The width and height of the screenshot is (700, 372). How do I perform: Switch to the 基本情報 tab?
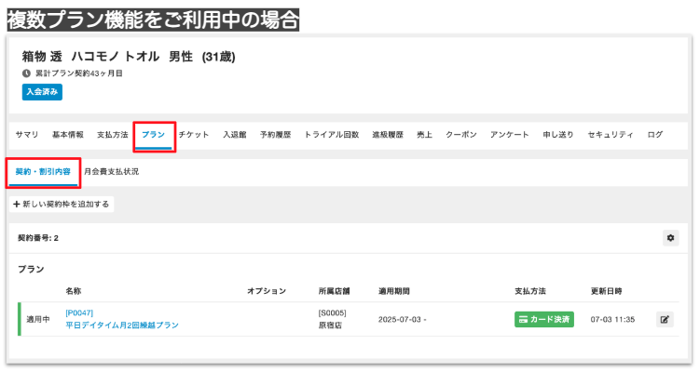pos(67,135)
